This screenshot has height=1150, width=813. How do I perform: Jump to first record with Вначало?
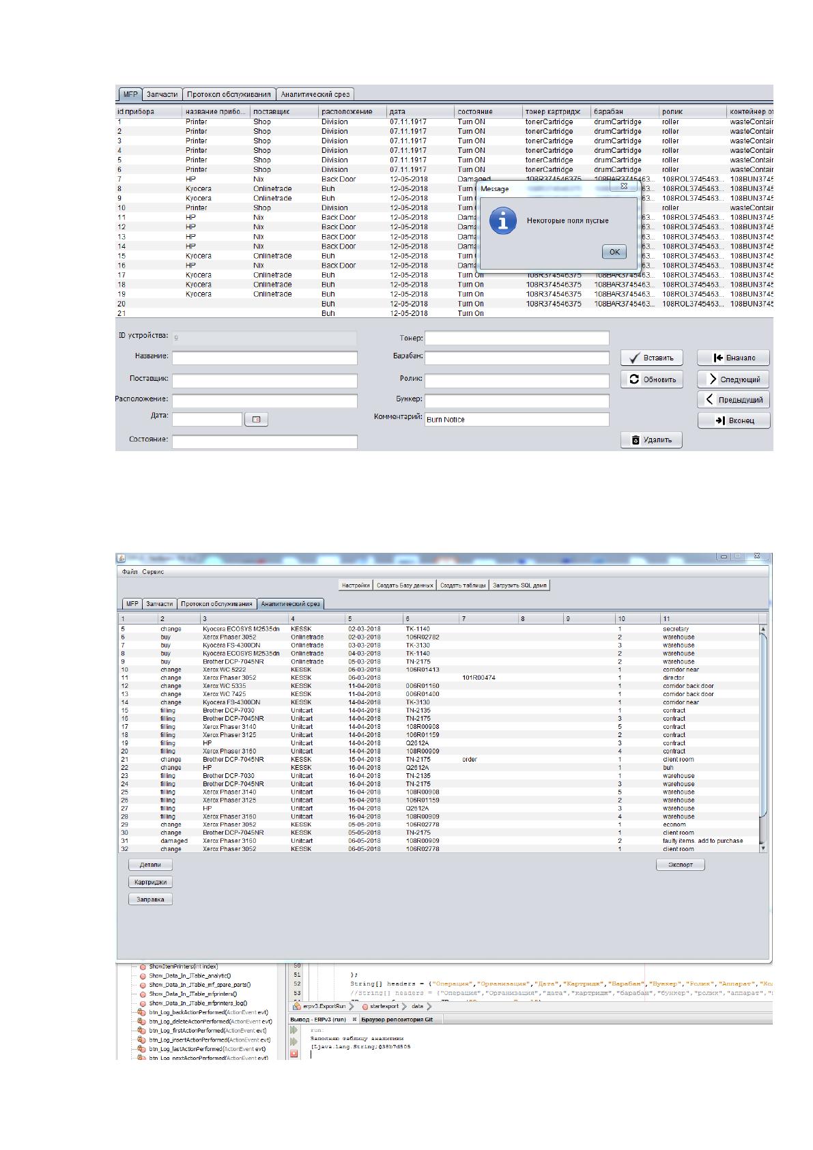pyautogui.click(x=733, y=358)
